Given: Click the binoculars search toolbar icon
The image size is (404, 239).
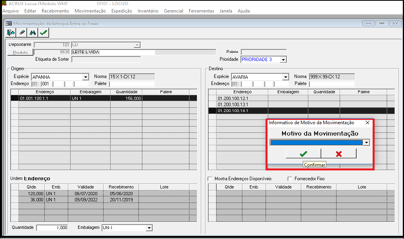Looking at the screenshot, I should [x=33, y=33].
